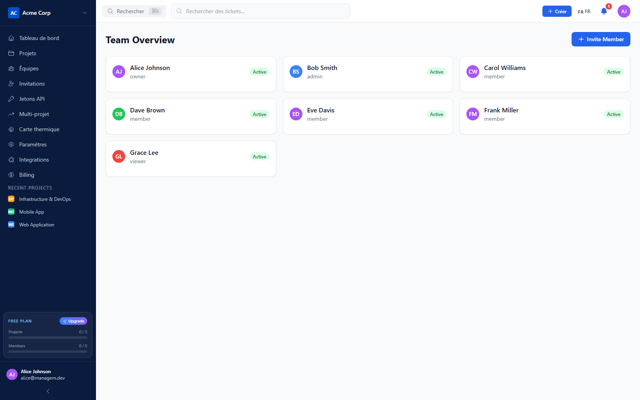Image resolution: width=640 pixels, height=400 pixels.
Task: Click the Paramètres gear icon
Action: tap(11, 144)
